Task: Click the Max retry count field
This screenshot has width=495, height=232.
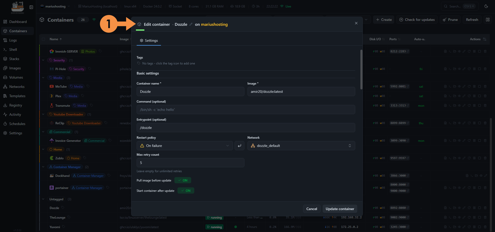Action: pos(190,163)
